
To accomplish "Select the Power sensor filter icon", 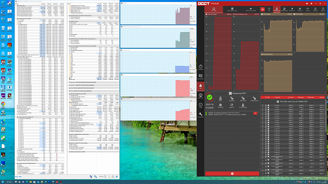I will coord(292,9).
